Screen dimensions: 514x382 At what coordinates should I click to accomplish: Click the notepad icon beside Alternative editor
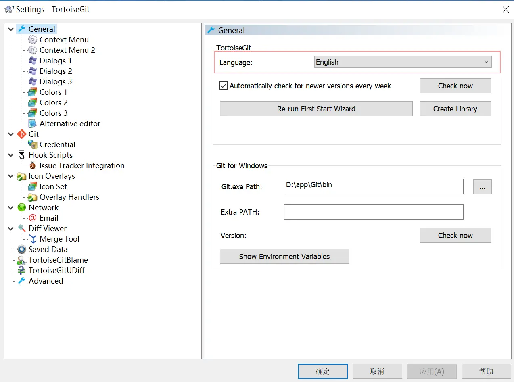[x=32, y=123]
